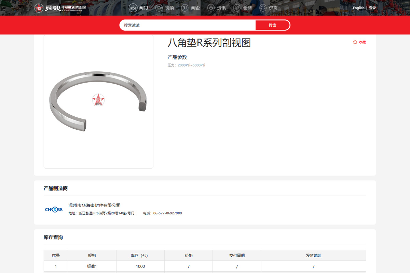The height and width of the screenshot is (273, 410).
Task: Click the 阀企 enterprise icon in navigation
Action: (x=185, y=8)
